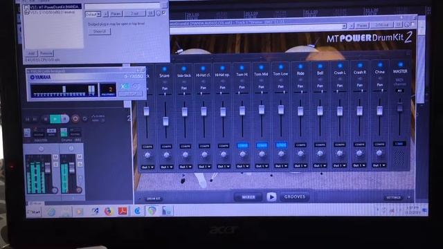Open the Snare Out 1 dropdown
The height and width of the screenshot is (249, 443).
(x=167, y=167)
